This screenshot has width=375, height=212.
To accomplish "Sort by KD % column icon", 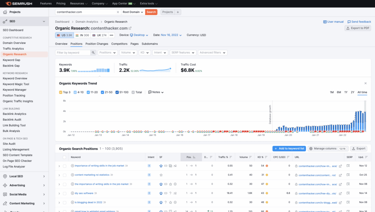I will (x=266, y=157).
